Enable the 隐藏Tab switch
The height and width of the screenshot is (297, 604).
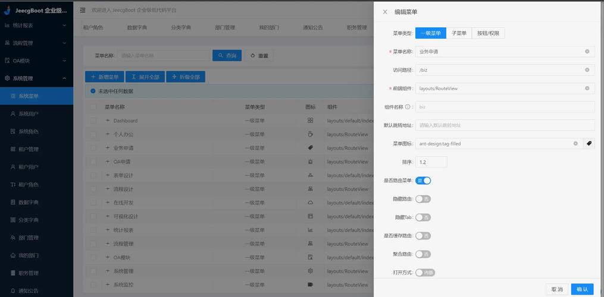[x=423, y=217]
